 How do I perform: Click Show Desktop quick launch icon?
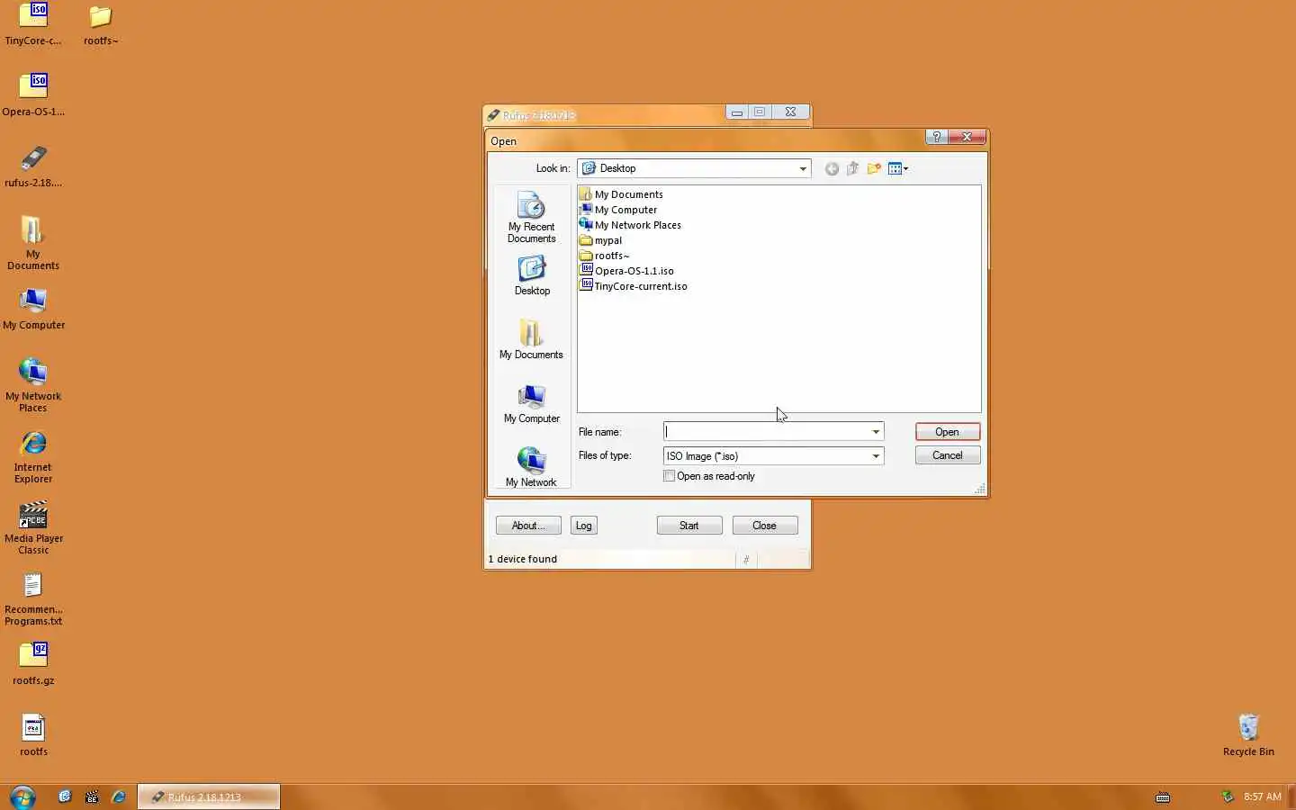click(x=65, y=796)
